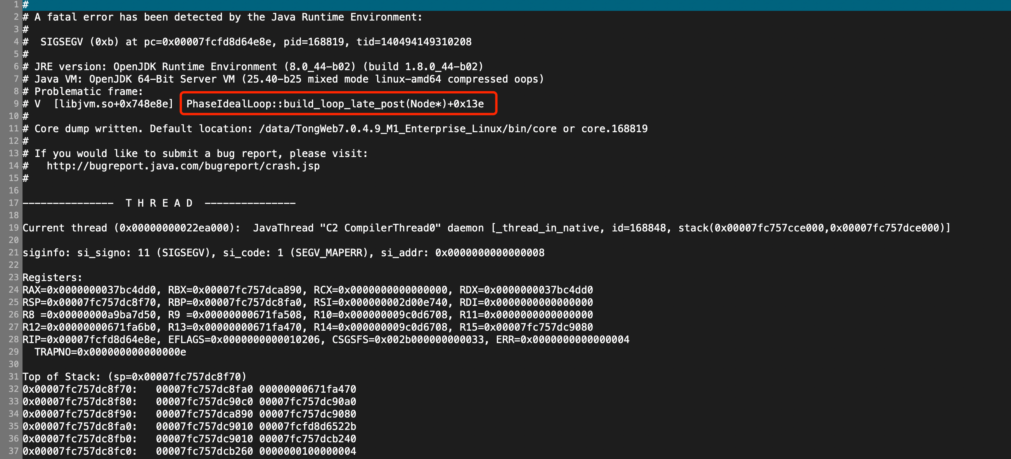
Task: Click the Java VM description on line 7
Action: (x=282, y=79)
